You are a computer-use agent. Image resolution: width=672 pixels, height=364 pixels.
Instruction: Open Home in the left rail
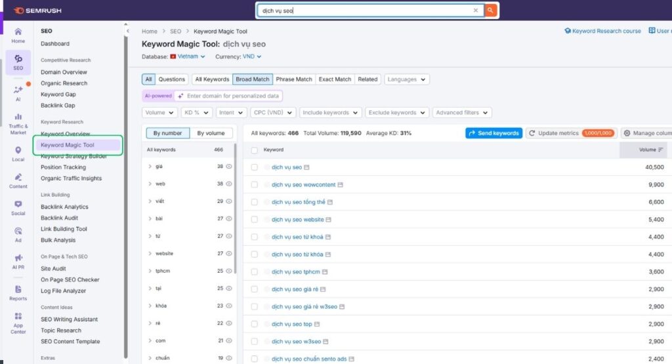tap(18, 35)
